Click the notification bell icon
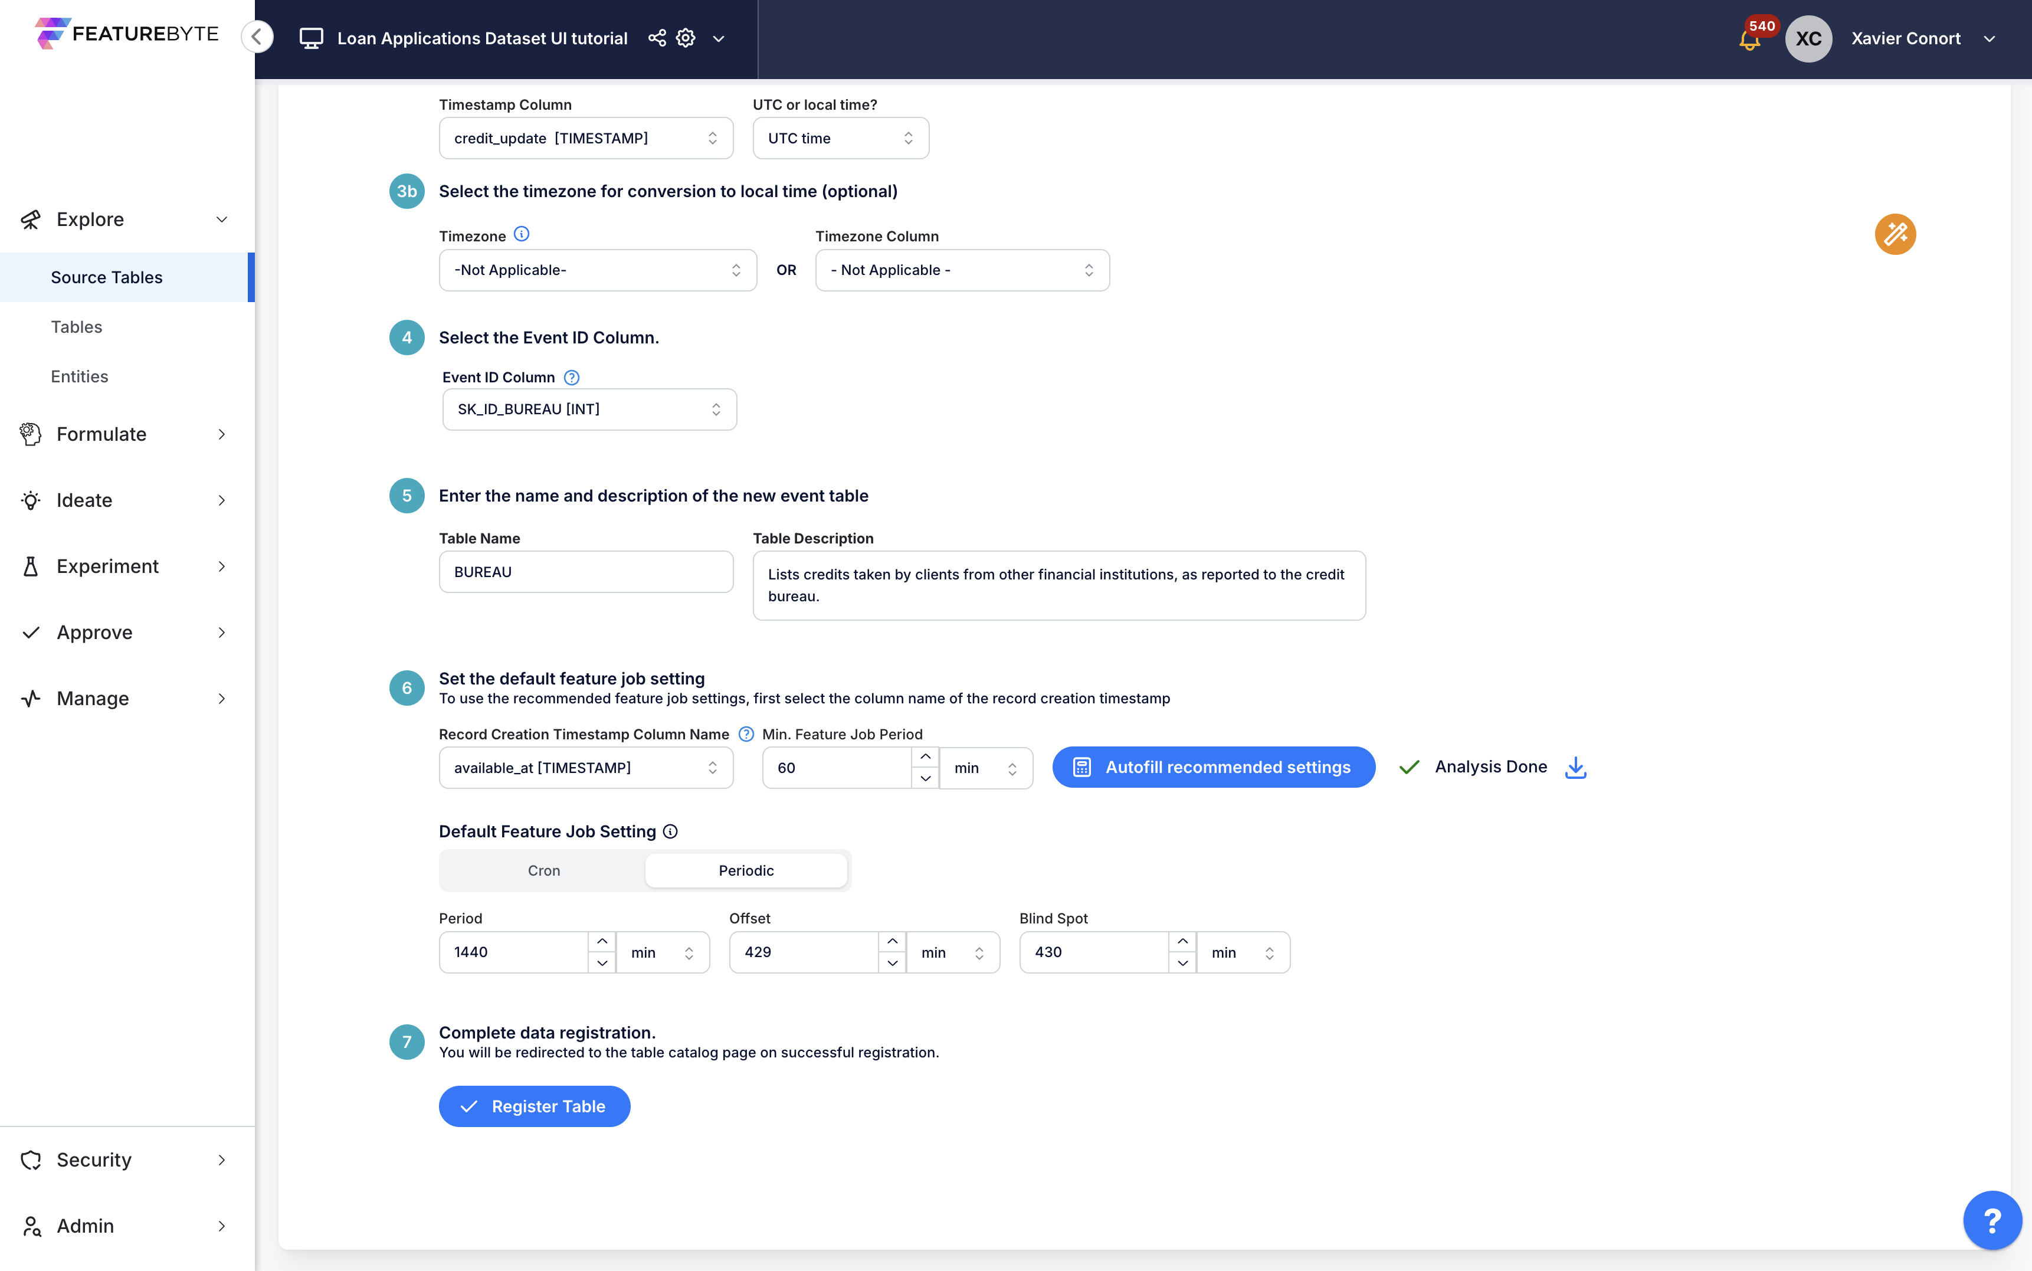Screen dimensions: 2032x1271 pos(1749,39)
